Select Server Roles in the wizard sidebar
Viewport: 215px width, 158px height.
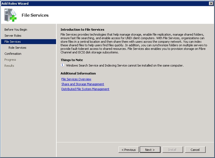coord(13,36)
